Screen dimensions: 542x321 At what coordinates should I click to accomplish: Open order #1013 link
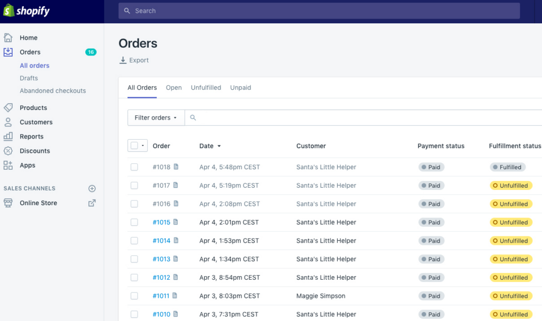click(x=161, y=259)
